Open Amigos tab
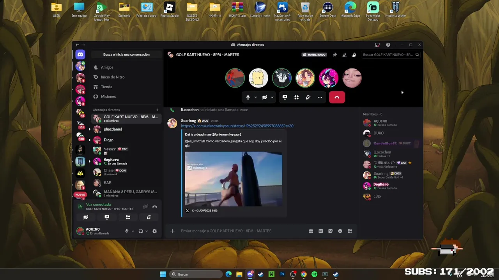The width and height of the screenshot is (499, 280). point(126,67)
